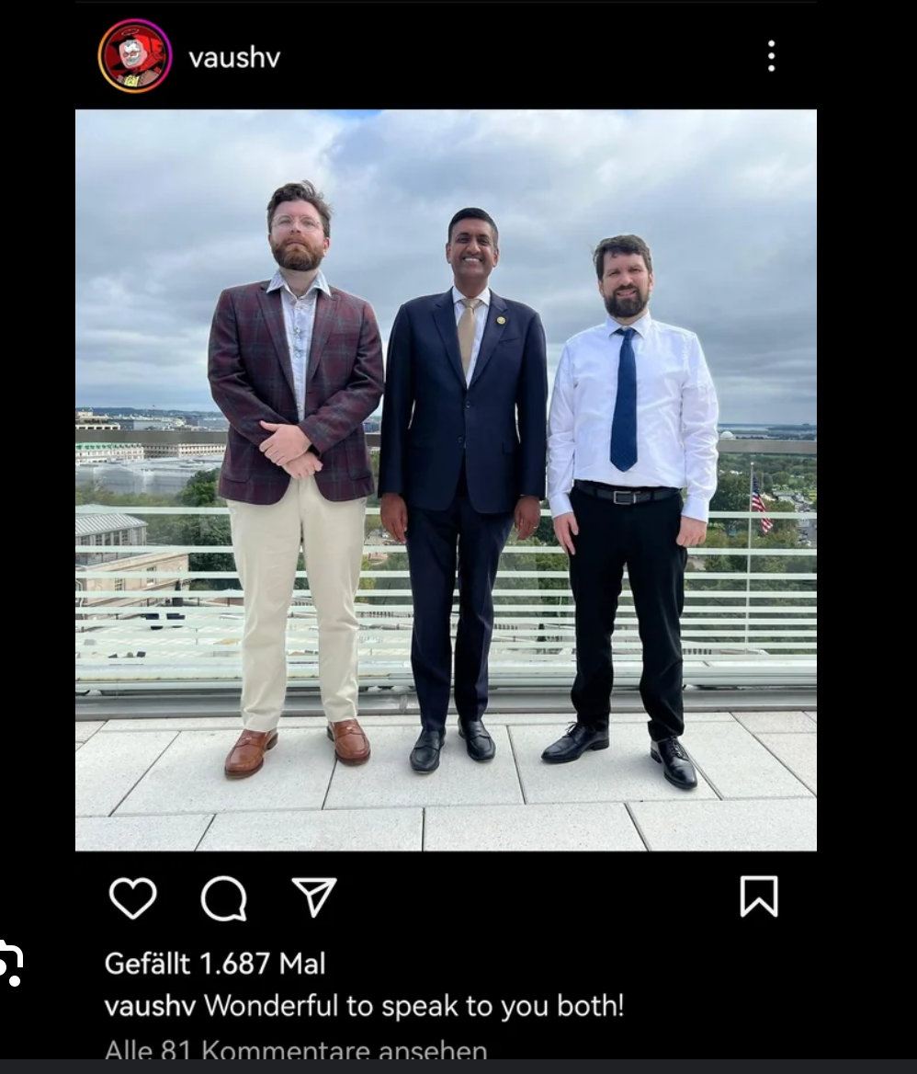
Task: View vaushv's story via the profile avatar
Action: (135, 55)
